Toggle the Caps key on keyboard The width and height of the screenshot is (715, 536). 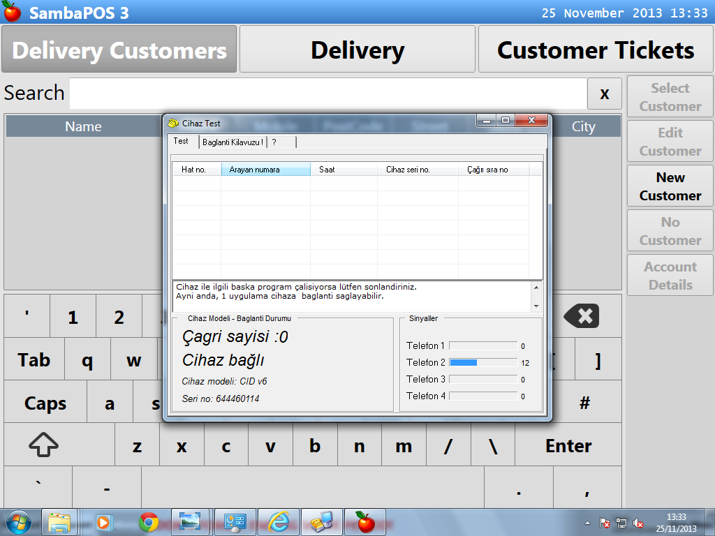[x=45, y=403]
